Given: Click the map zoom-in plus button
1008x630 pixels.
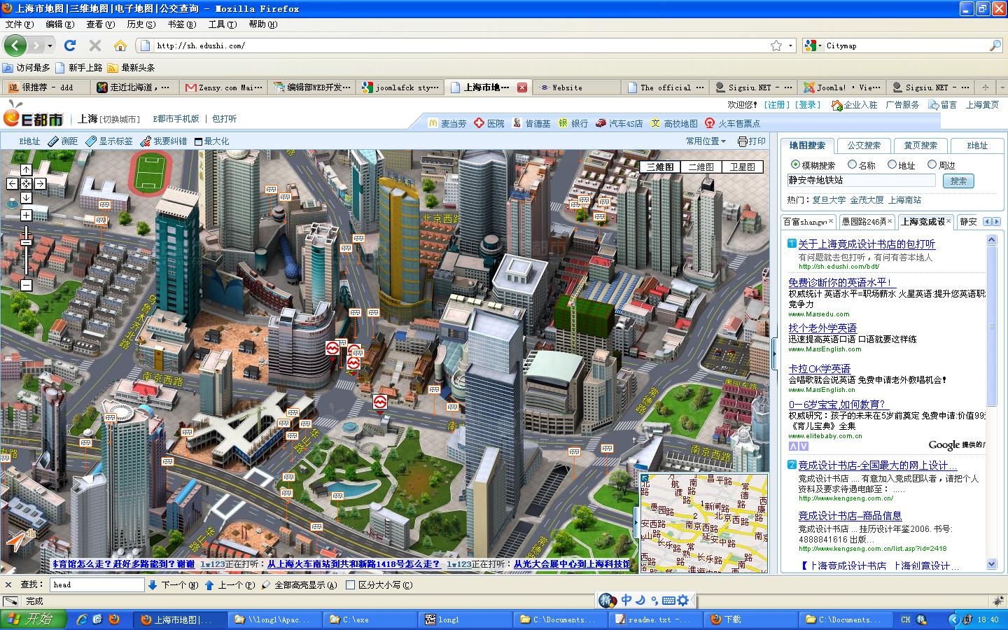Looking at the screenshot, I should click(x=26, y=216).
